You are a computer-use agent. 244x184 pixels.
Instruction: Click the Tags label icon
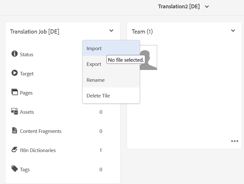pyautogui.click(x=14, y=169)
